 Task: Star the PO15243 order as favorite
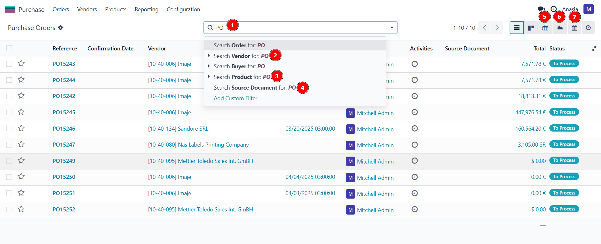21,64
